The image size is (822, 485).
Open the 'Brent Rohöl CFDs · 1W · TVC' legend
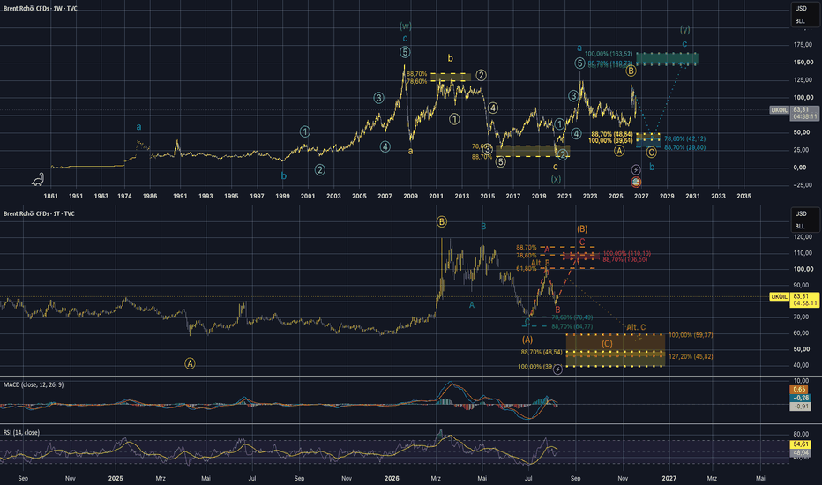(41, 9)
